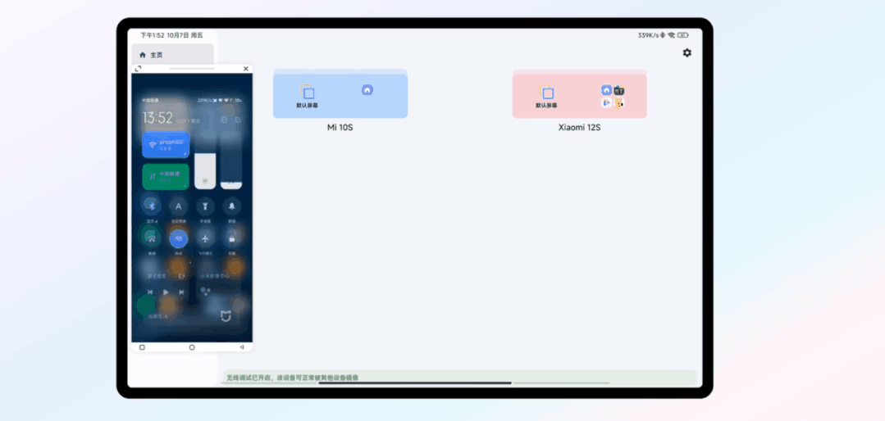Image resolution: width=885 pixels, height=421 pixels.
Task: Toggle the green mobile data tile
Action: (x=166, y=177)
